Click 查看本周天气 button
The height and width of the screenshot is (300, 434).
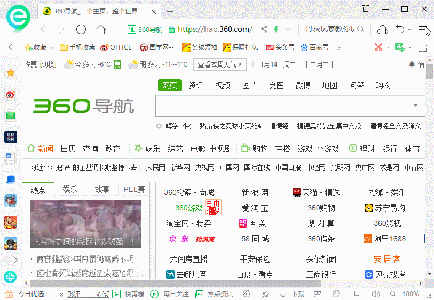tap(220, 64)
